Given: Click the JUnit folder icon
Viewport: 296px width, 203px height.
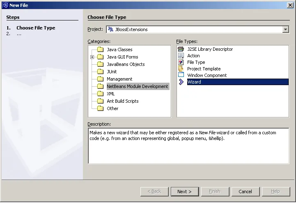Looking at the screenshot, I should point(100,72).
